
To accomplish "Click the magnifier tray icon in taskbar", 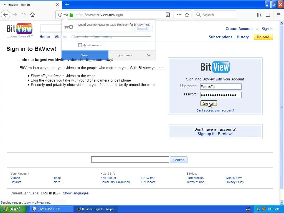I will tap(264, 209).
